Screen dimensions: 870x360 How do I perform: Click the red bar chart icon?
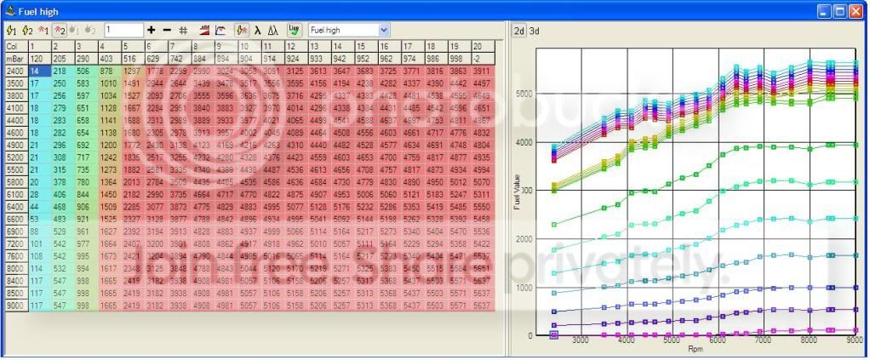coord(204,30)
